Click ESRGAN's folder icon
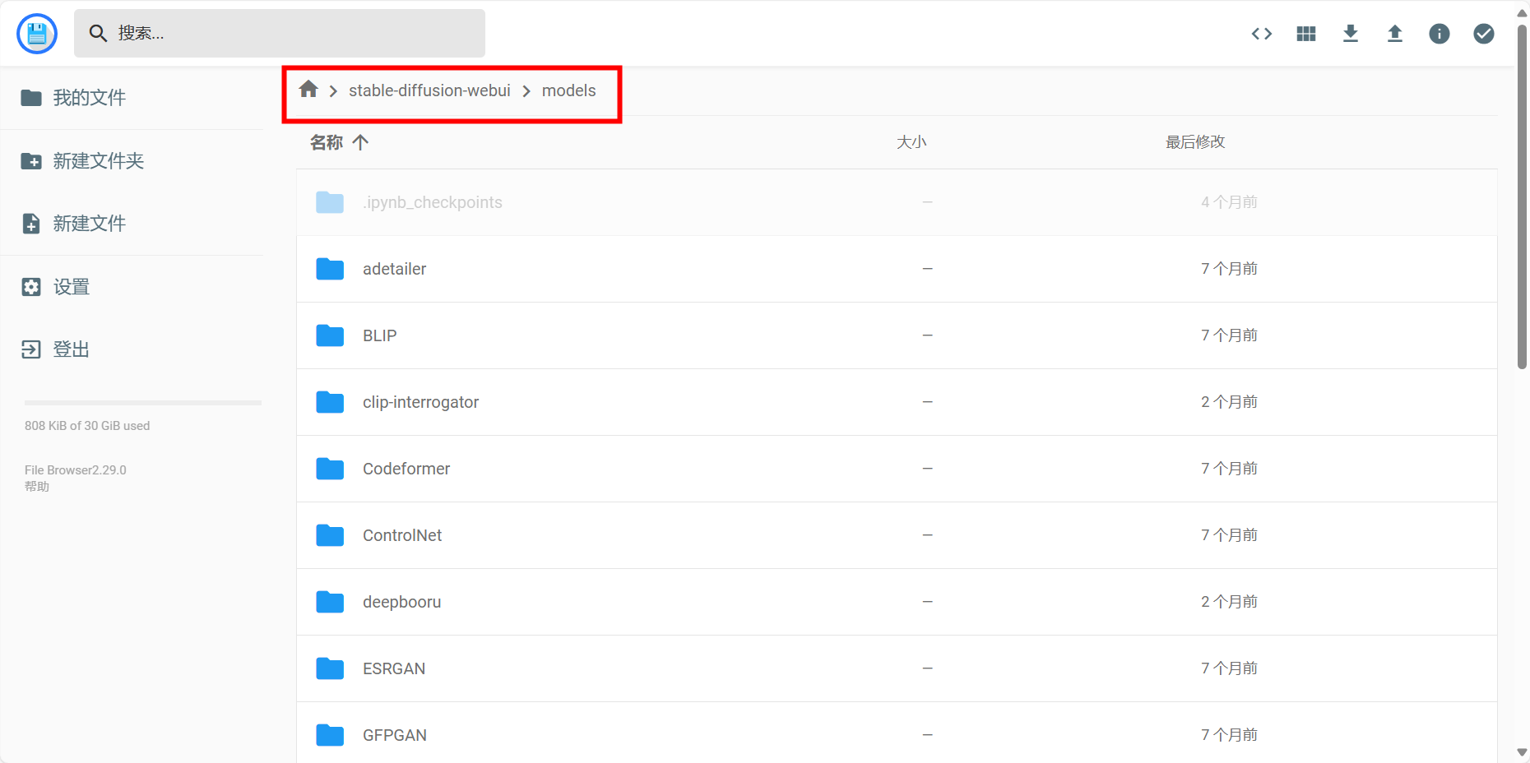 [330, 668]
